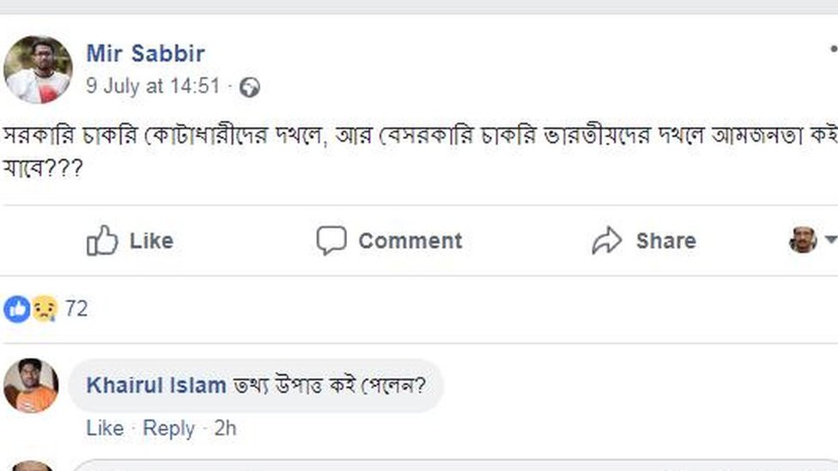The height and width of the screenshot is (471, 838).
Task: Click Mir Sabbir's profile picture
Action: (x=38, y=69)
